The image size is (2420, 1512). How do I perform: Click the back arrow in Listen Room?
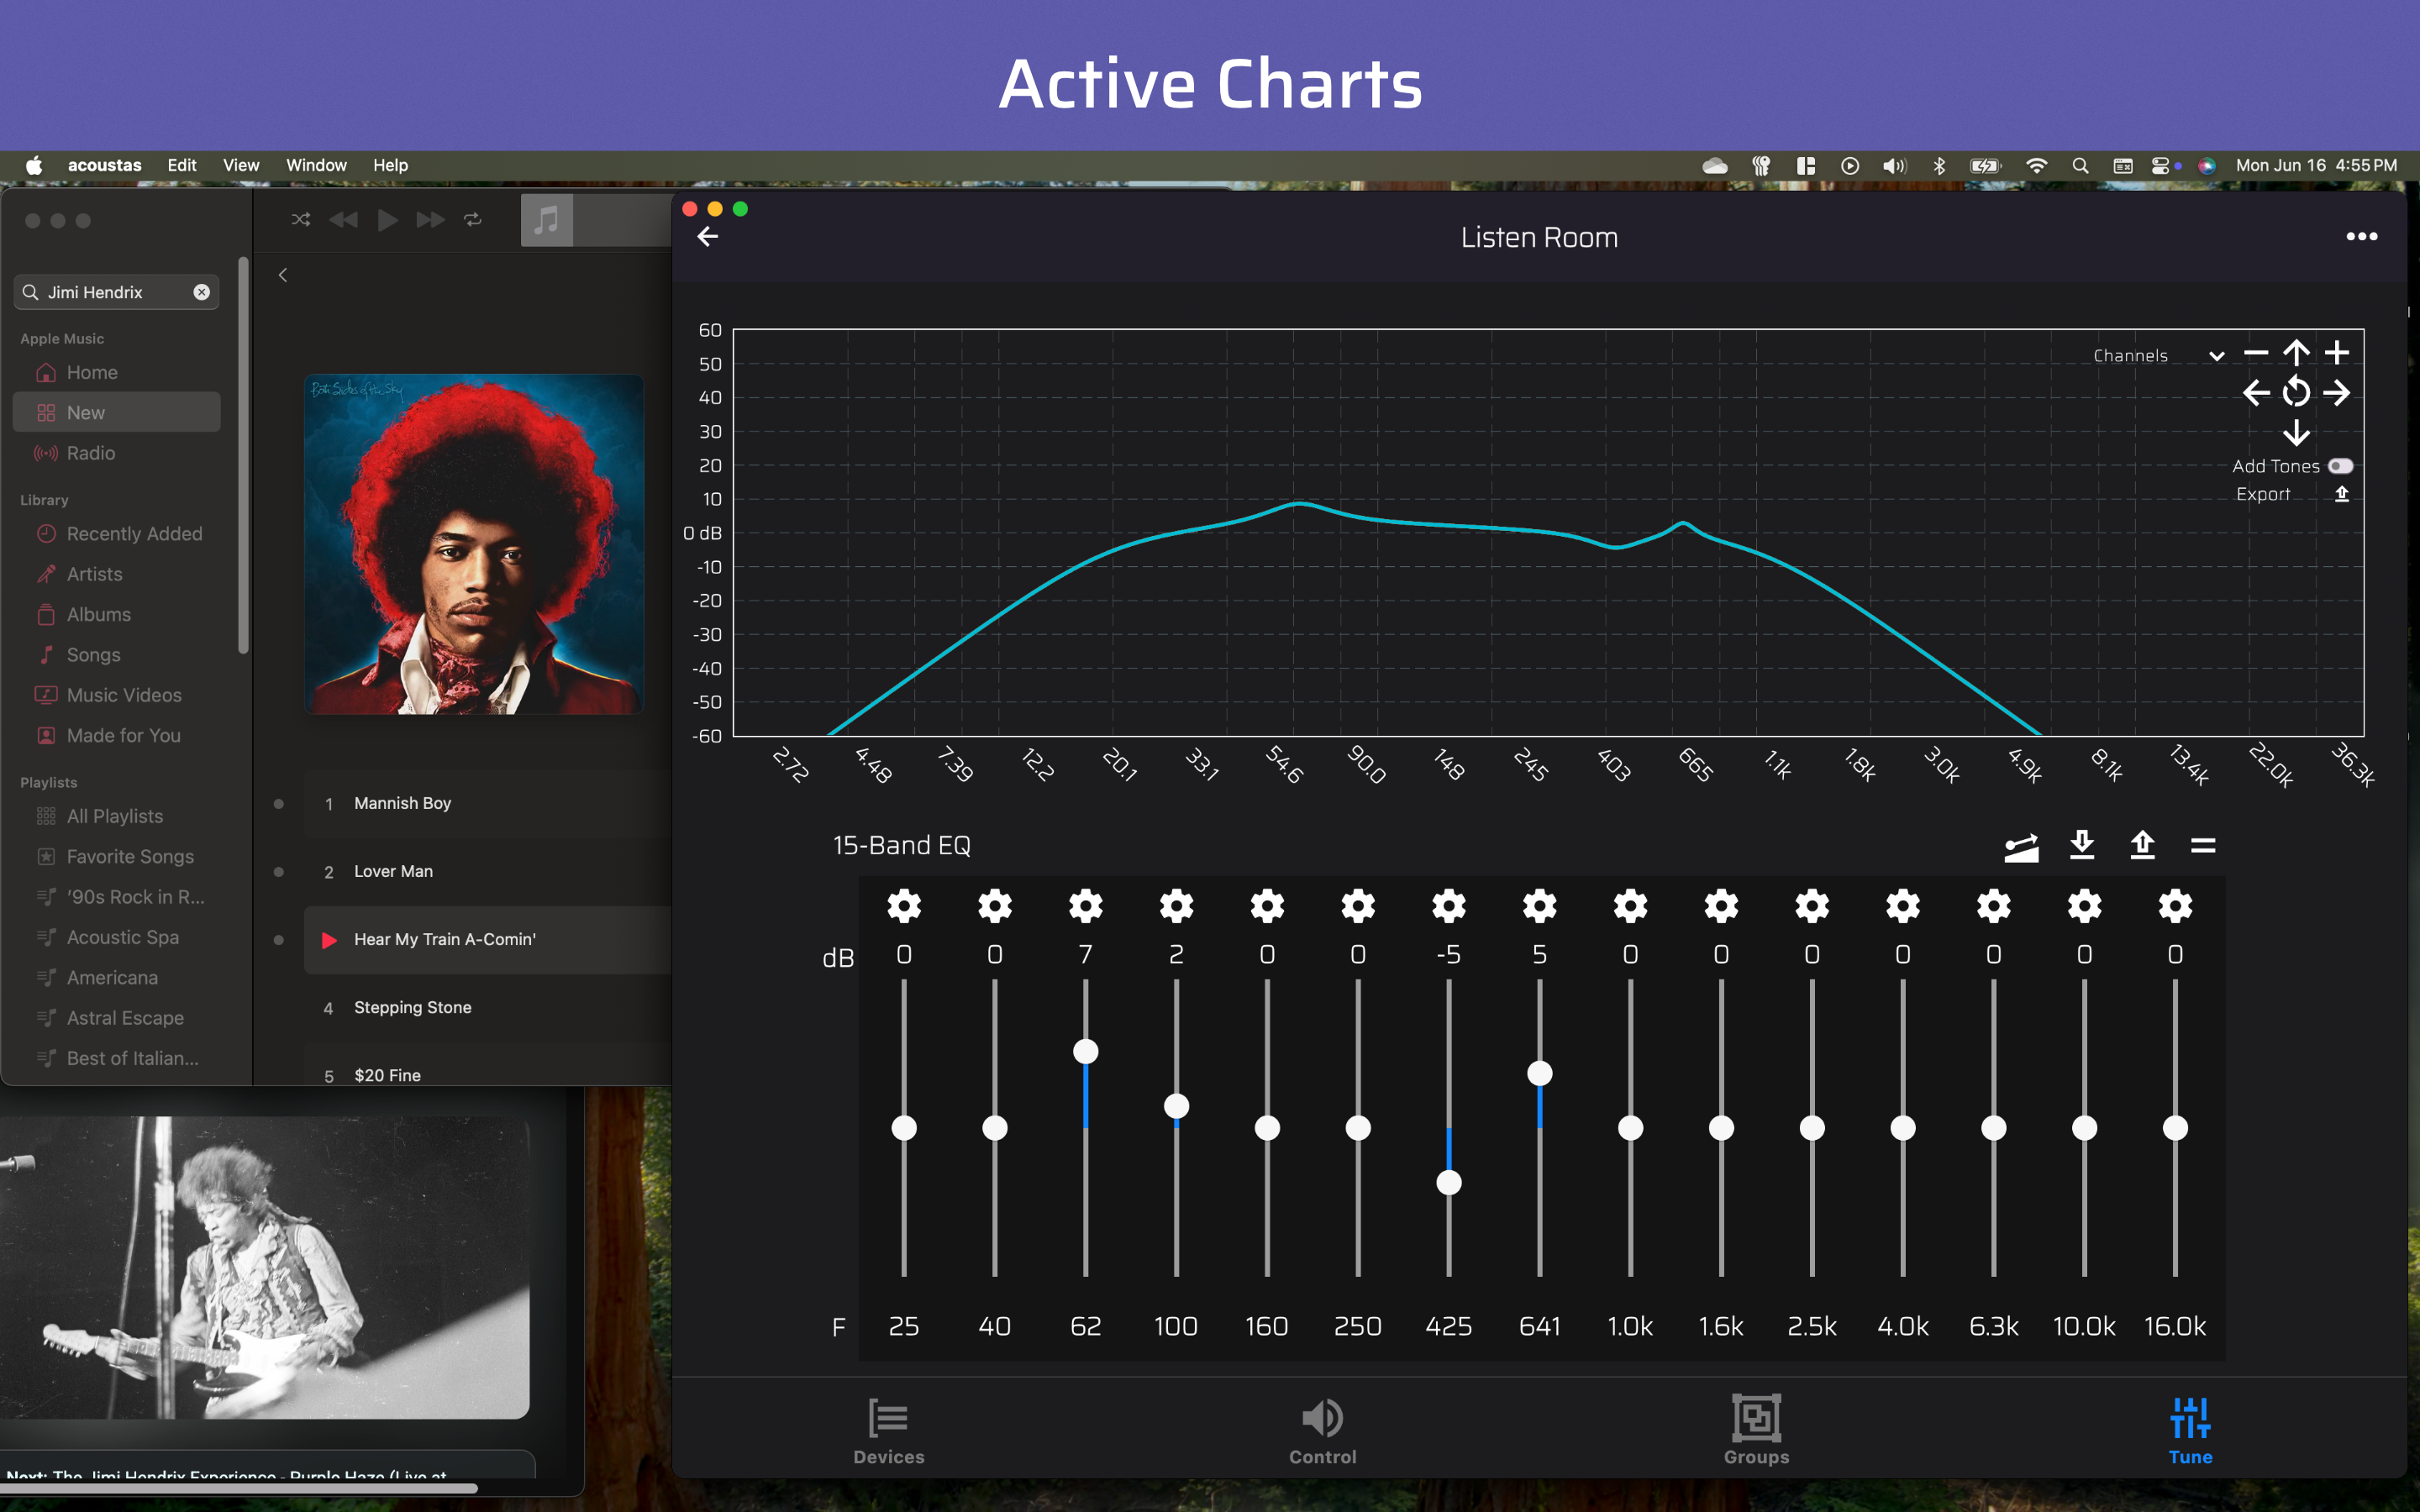point(707,237)
